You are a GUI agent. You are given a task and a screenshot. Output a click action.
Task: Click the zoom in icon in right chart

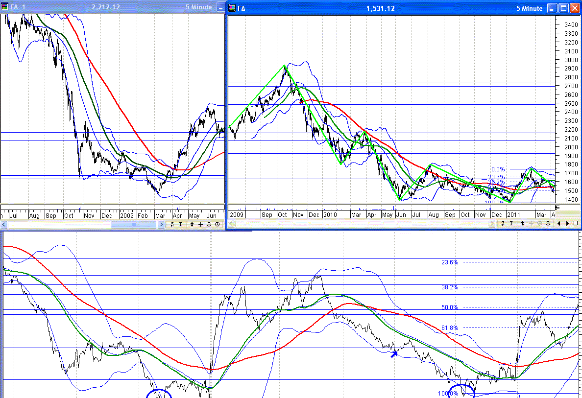tap(548, 224)
